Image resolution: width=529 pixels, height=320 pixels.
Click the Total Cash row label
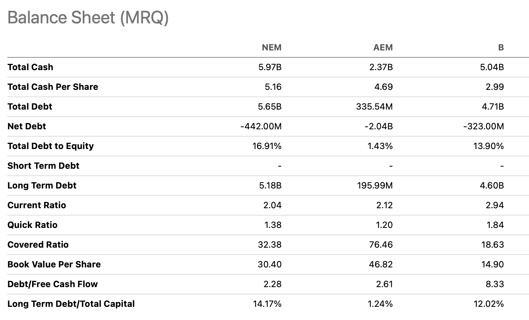(30, 67)
